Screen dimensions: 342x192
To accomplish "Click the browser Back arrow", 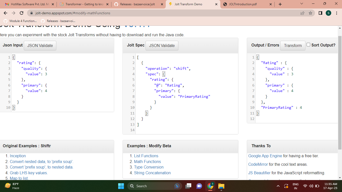I will pyautogui.click(x=6, y=13).
